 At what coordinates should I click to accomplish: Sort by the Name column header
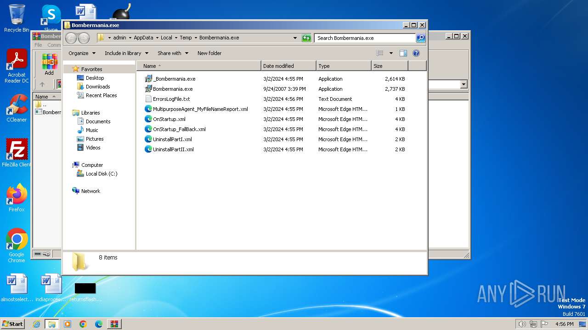(x=198, y=66)
